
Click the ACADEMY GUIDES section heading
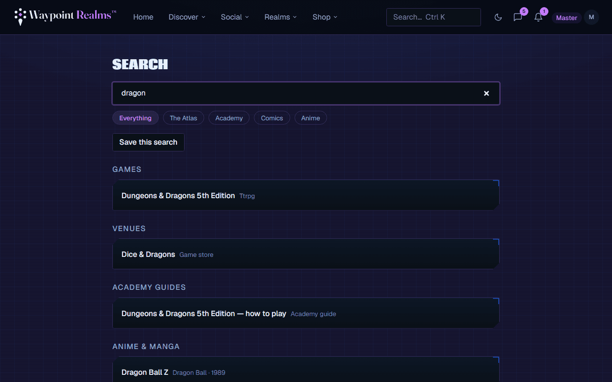[x=149, y=287]
